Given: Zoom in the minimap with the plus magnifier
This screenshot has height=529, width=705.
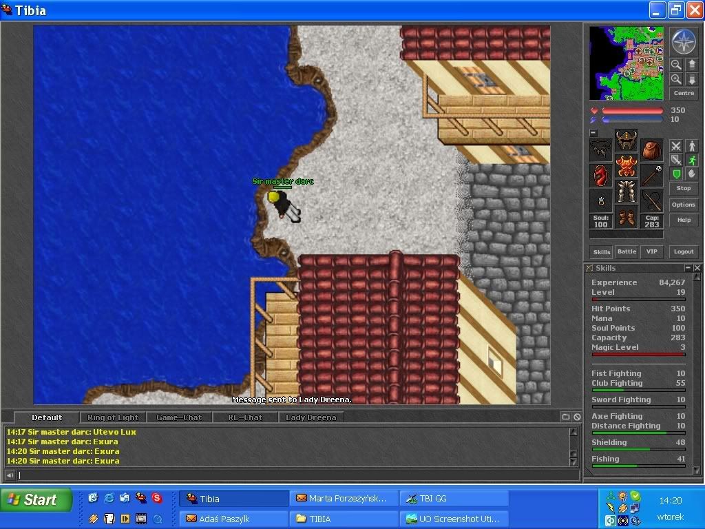Looking at the screenshot, I should click(676, 80).
